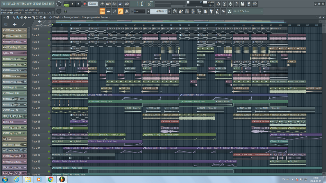Viewport: 326px width, 183px height.
Task: Open the content download icon
Action: click(230, 11)
